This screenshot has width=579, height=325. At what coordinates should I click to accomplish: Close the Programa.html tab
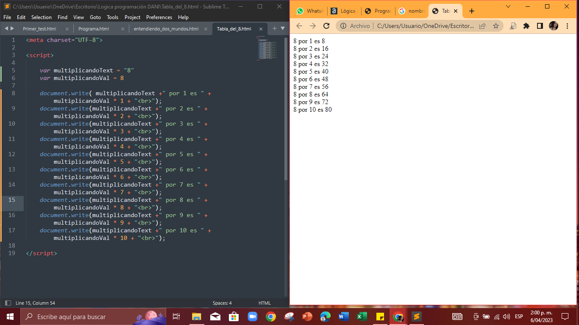click(122, 29)
